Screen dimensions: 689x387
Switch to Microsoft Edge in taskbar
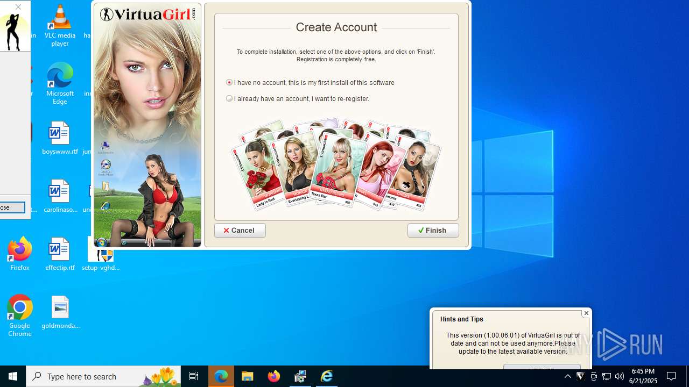pos(221,376)
